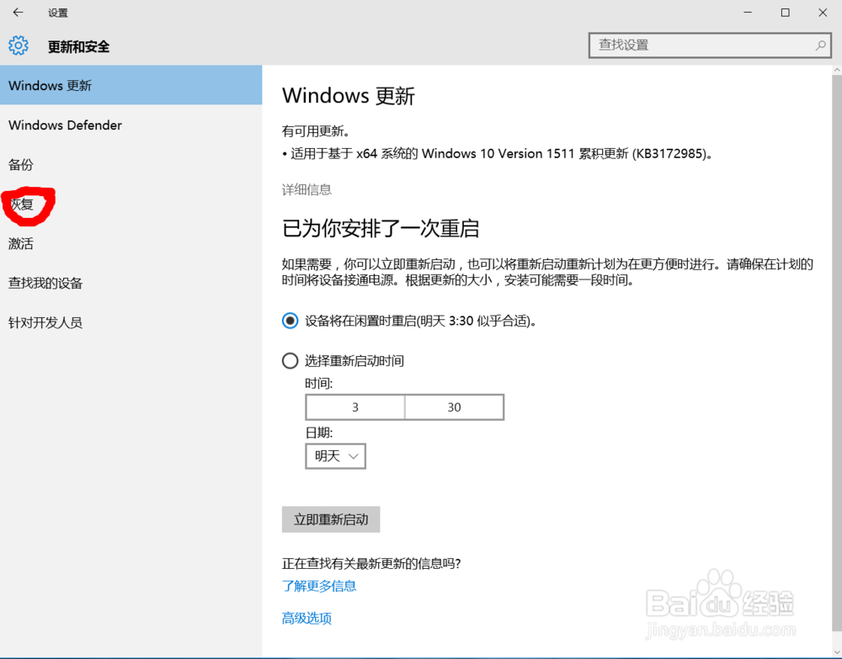Screen dimensions: 842x659
Task: Open the 恢复 section
Action: click(x=131, y=204)
